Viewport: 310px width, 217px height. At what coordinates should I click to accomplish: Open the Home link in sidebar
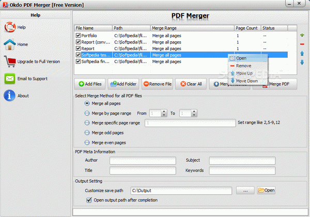tap(23, 44)
